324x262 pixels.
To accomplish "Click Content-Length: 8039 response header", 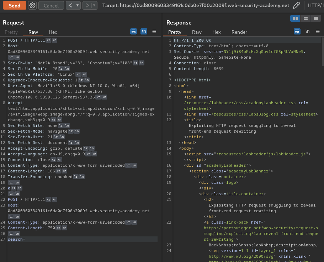I will (198, 69).
